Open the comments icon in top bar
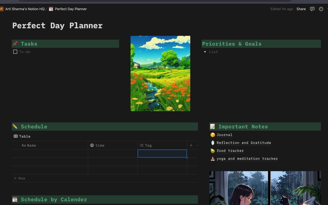Image resolution: width=328 pixels, height=205 pixels. tap(312, 9)
